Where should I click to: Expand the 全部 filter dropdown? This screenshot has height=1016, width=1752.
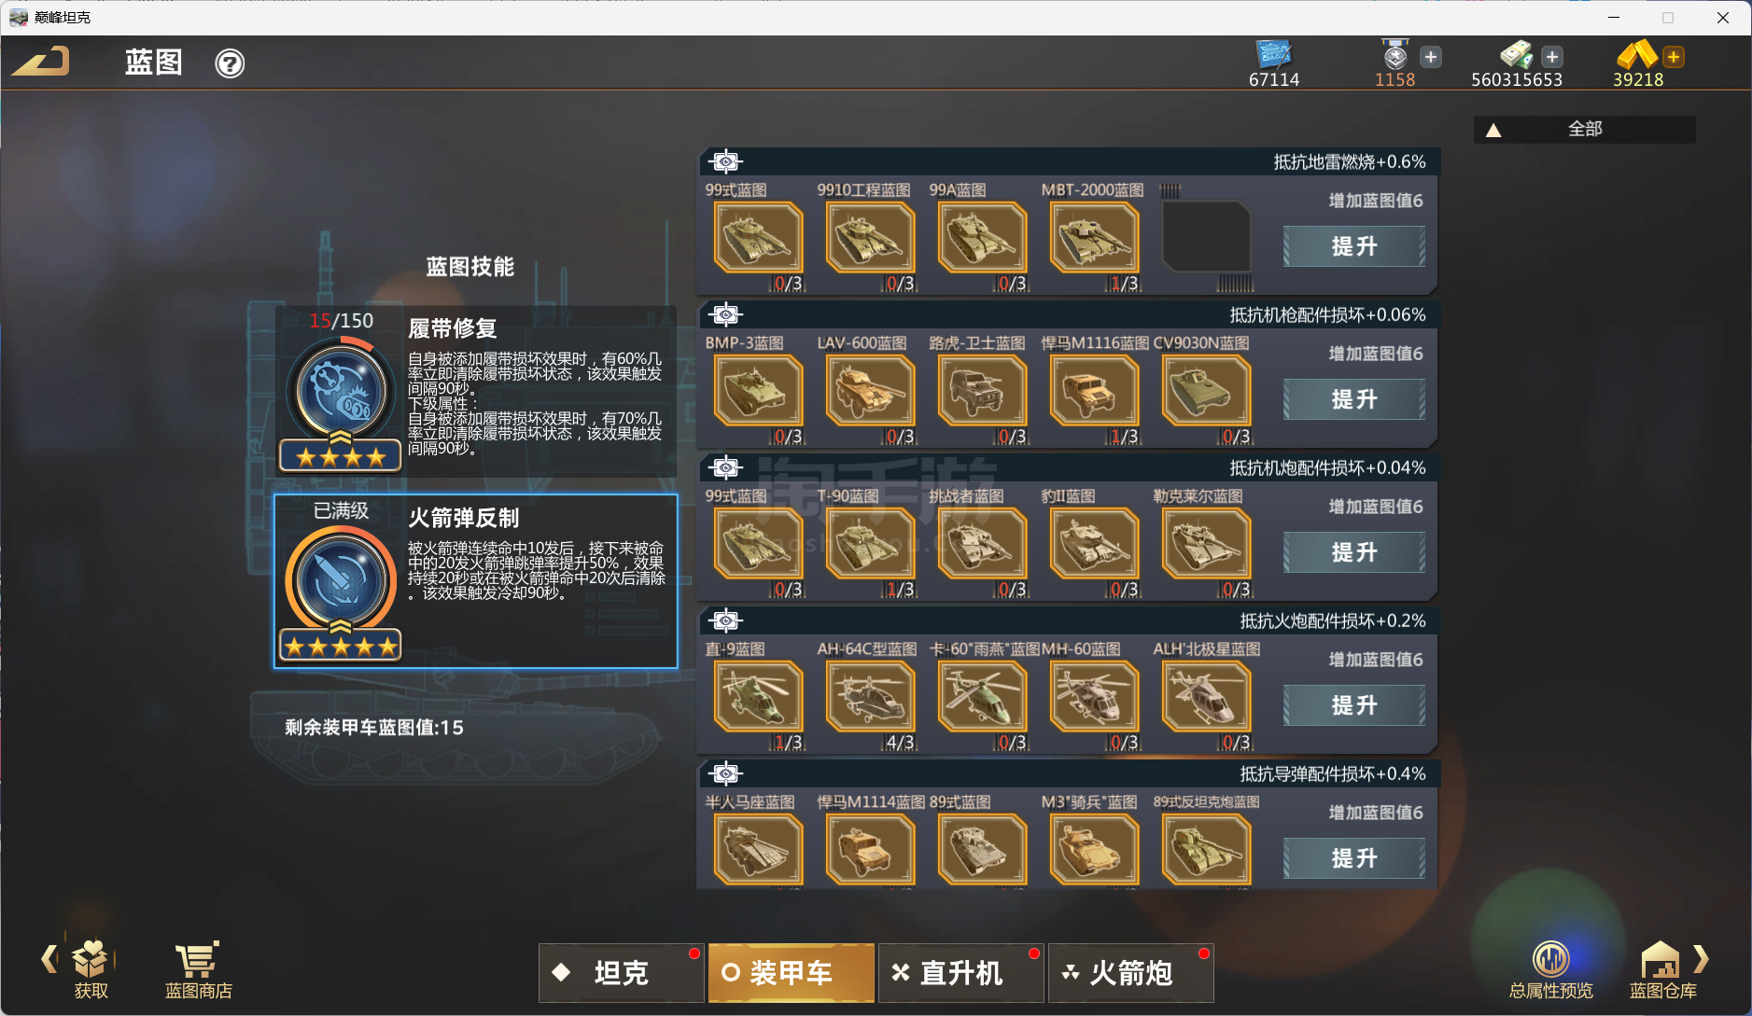click(x=1584, y=129)
